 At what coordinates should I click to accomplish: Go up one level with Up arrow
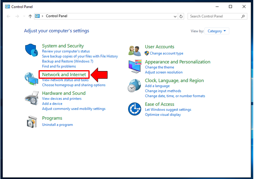coord(30,16)
